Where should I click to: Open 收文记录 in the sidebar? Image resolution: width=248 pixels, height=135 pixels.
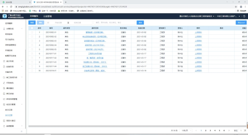(x=9, y=110)
